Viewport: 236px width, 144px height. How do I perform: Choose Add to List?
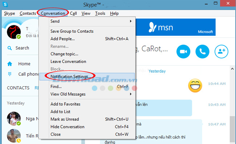[x=87, y=112]
